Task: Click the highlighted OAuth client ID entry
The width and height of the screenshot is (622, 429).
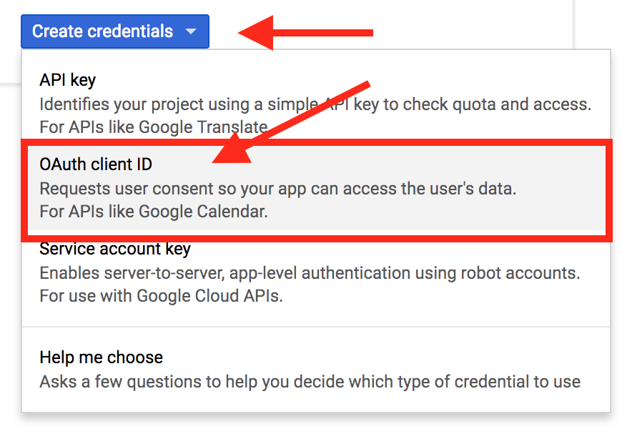Action: [x=315, y=186]
